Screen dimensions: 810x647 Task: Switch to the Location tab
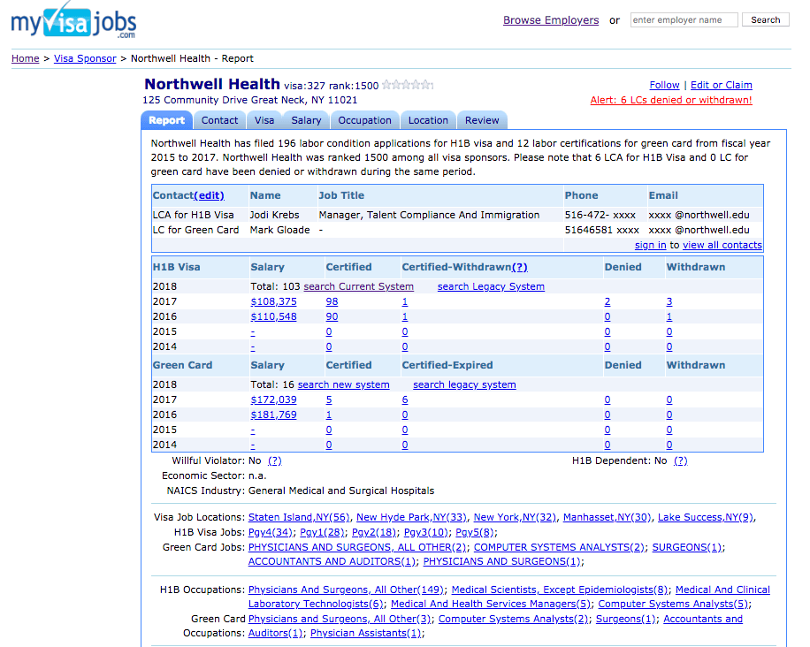point(428,120)
